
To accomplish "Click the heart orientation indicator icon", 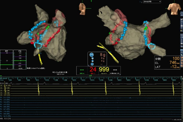I will coord(82,9).
